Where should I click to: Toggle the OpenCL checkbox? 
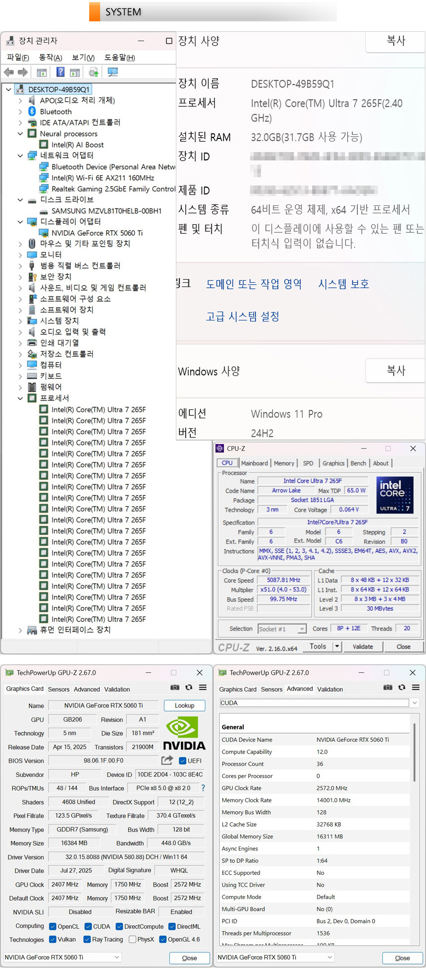point(53,926)
